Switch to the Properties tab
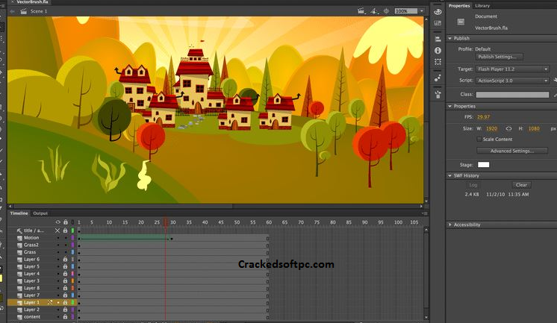The width and height of the screenshot is (557, 323). 459,6
